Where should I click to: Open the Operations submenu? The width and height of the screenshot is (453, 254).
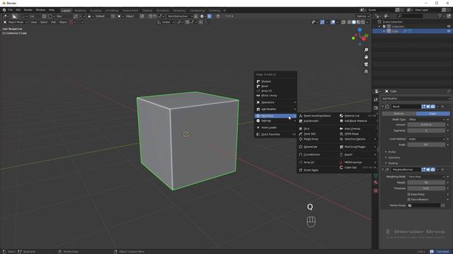[275, 102]
